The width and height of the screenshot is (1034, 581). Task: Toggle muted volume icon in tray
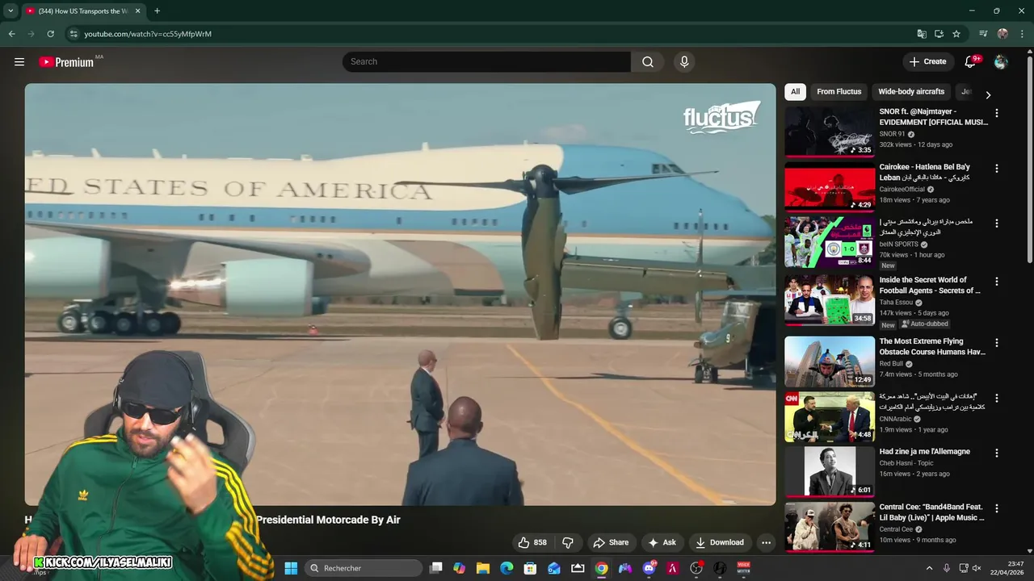pyautogui.click(x=977, y=568)
